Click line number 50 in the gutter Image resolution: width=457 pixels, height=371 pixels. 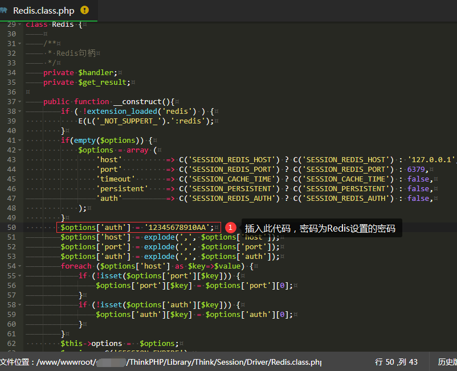12,228
